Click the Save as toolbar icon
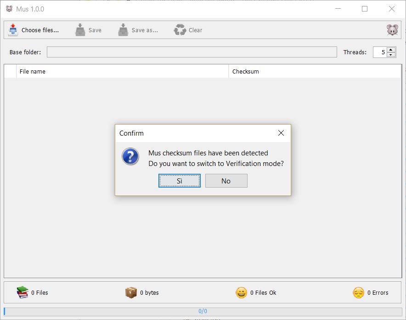 pos(123,30)
